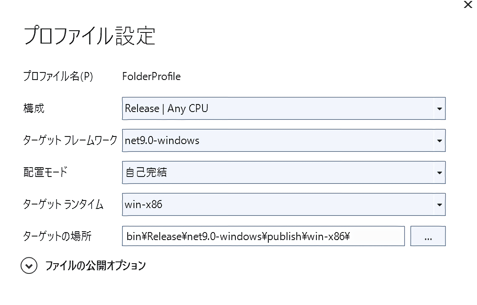Expand the circled chevron for file publish options
The image size is (477, 305).
(x=29, y=266)
